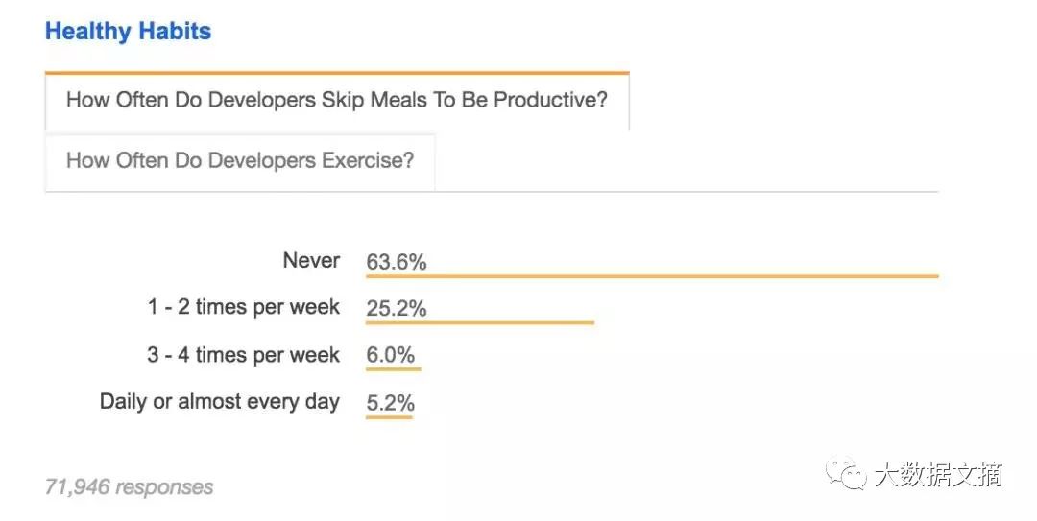Click the short orange bar under 5.2%
Screen dimensions: 1037x521
(x=389, y=416)
